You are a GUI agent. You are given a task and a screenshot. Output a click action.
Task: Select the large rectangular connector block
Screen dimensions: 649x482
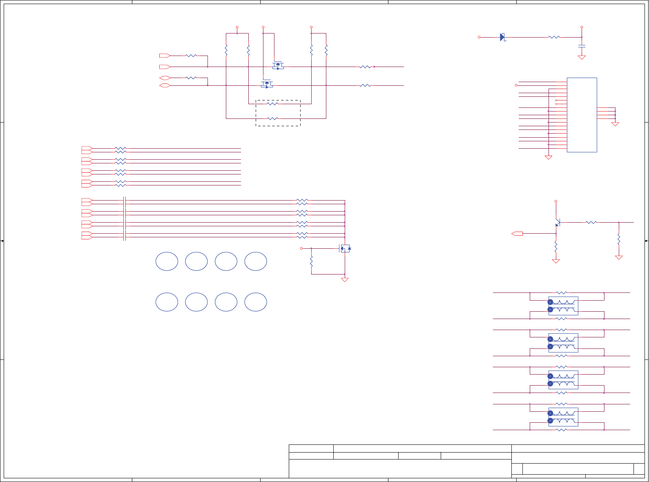coord(582,115)
